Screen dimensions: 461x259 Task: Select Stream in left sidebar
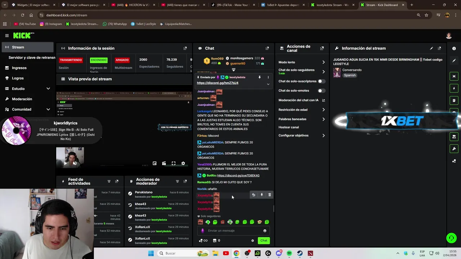click(28, 47)
